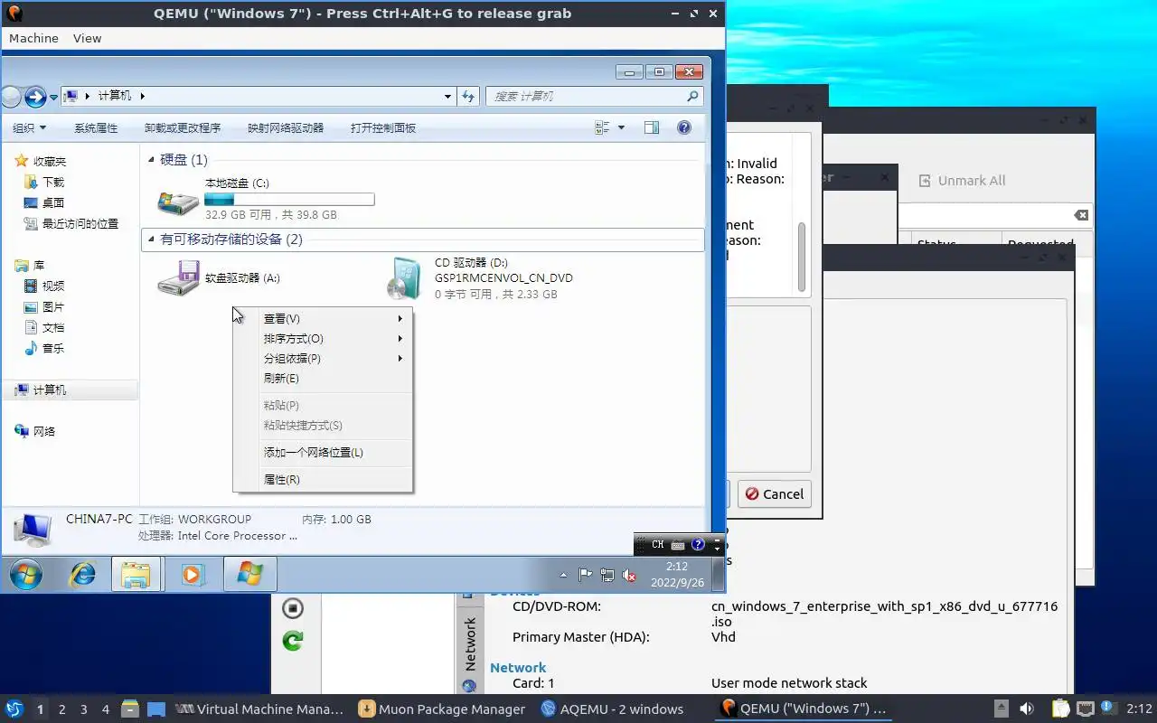The image size is (1157, 723).
Task: Click the network tray icon in Windows 7
Action: [x=607, y=575]
